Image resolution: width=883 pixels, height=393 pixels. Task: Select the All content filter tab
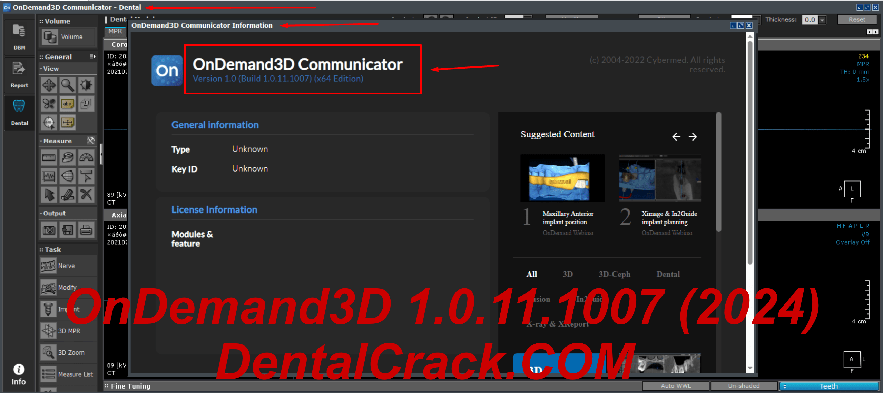click(531, 274)
